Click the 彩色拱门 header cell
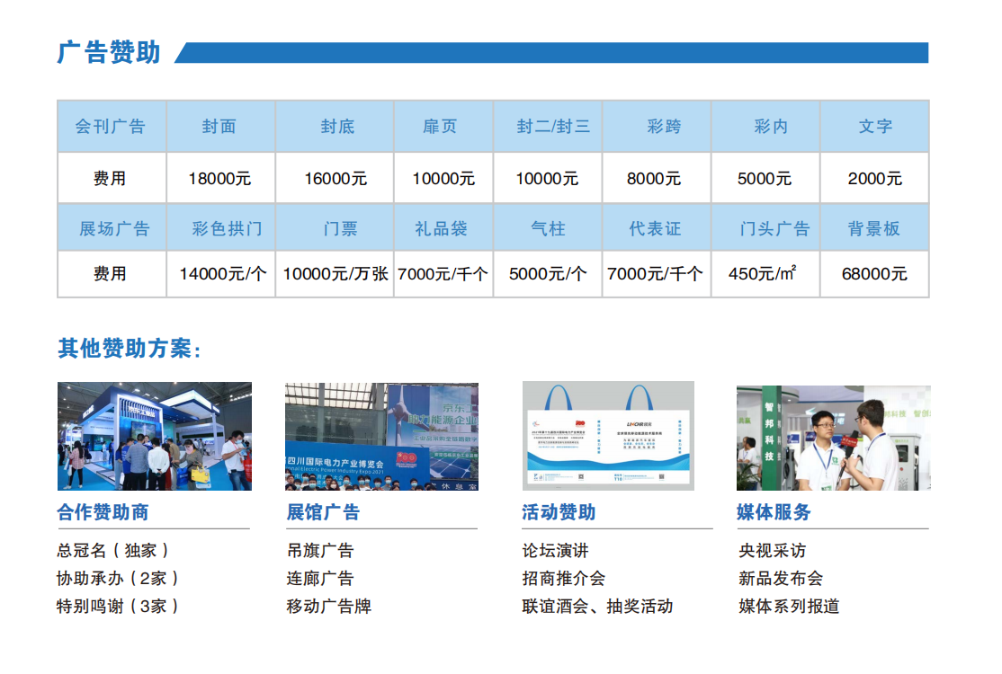 227,229
